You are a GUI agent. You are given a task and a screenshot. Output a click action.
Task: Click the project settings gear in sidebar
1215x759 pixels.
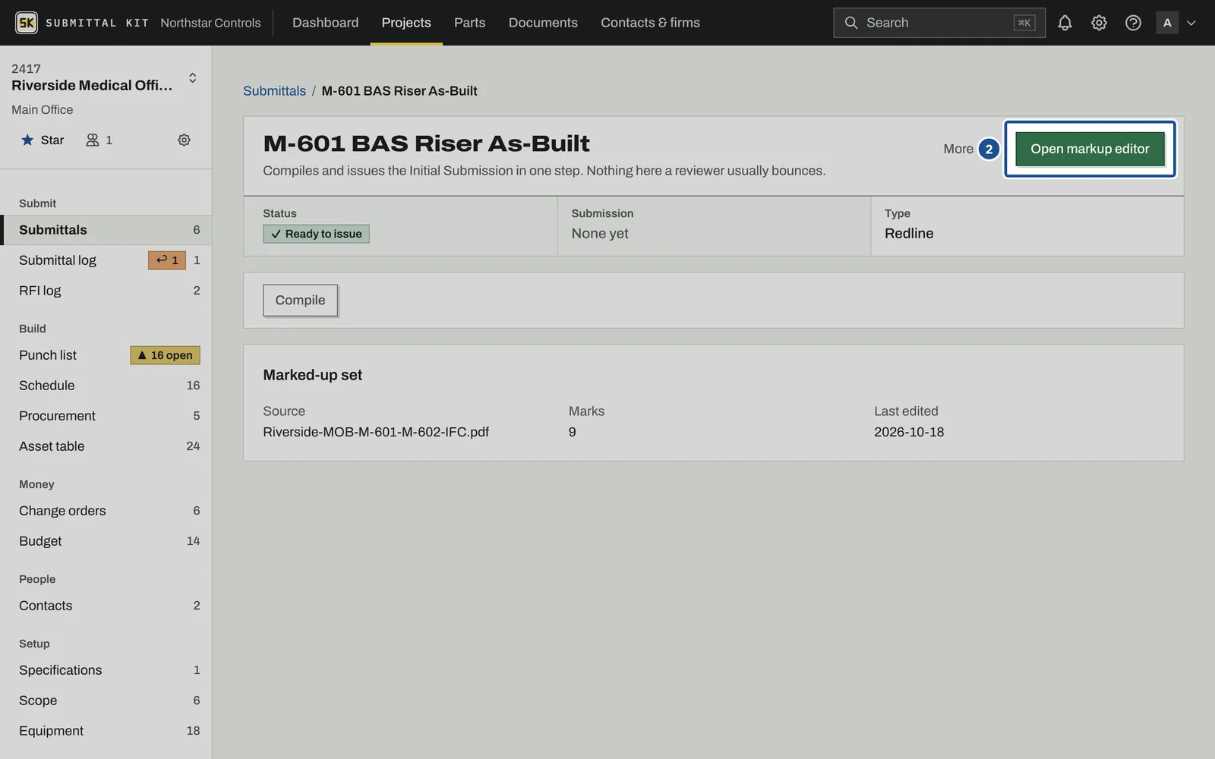184,140
